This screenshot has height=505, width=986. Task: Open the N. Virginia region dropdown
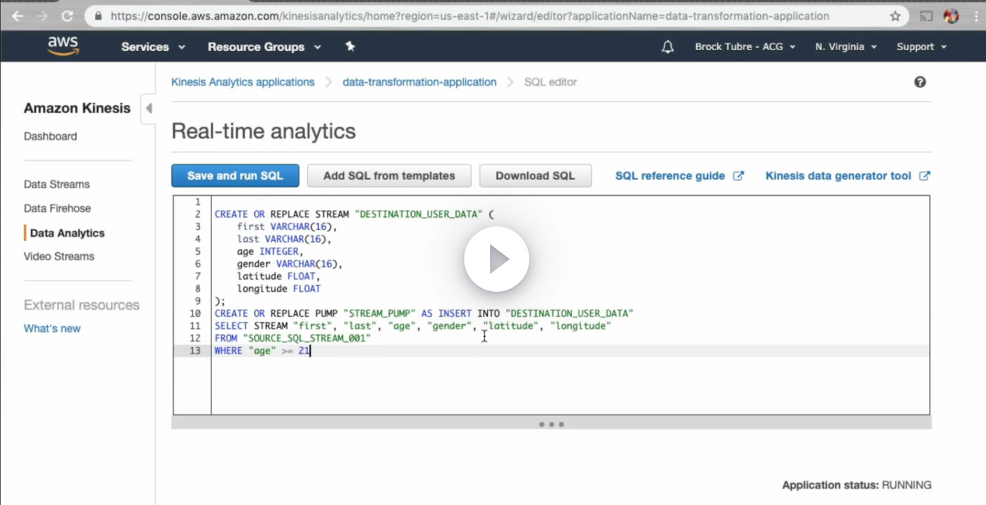(845, 47)
